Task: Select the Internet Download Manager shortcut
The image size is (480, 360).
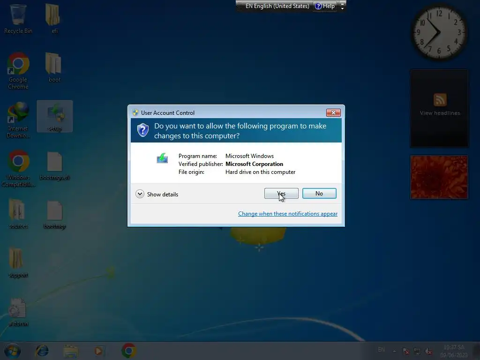Action: tap(18, 120)
